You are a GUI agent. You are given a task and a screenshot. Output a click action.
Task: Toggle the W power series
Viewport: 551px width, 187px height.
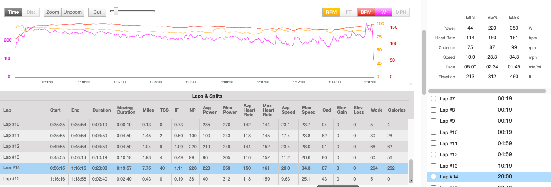point(383,12)
